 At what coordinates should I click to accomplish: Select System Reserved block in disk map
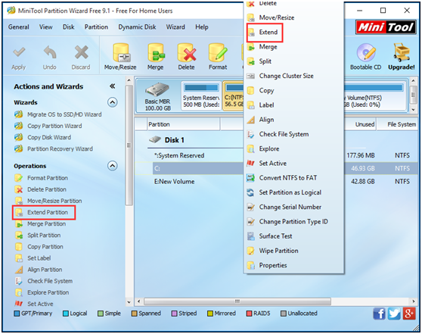201,96
